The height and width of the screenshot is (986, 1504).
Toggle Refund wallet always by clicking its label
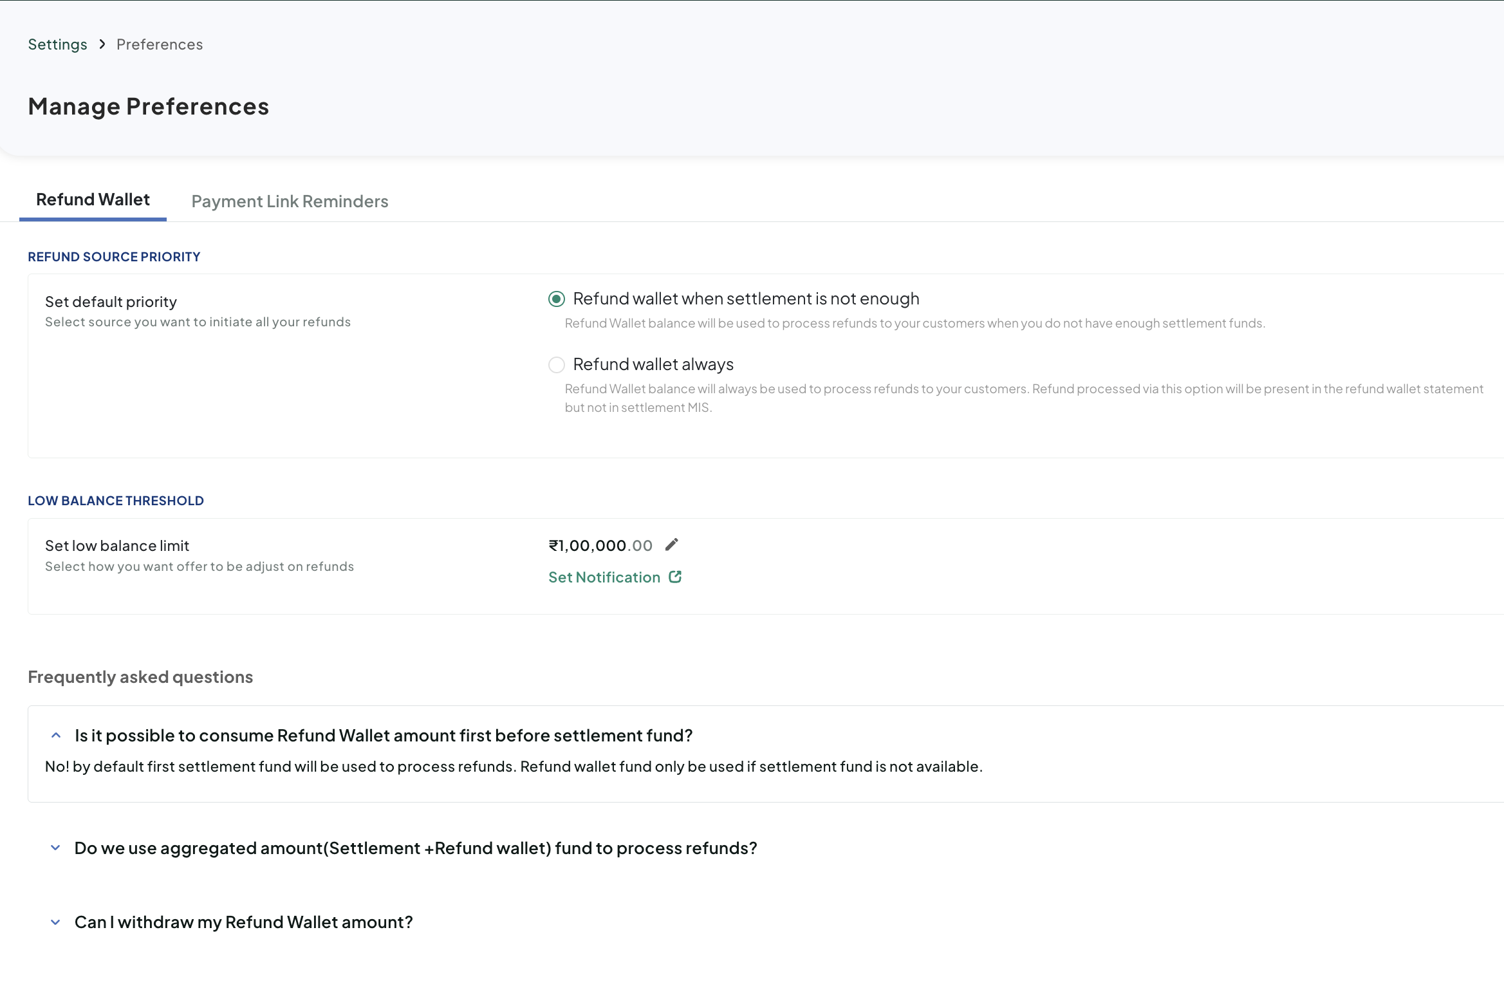pyautogui.click(x=653, y=364)
